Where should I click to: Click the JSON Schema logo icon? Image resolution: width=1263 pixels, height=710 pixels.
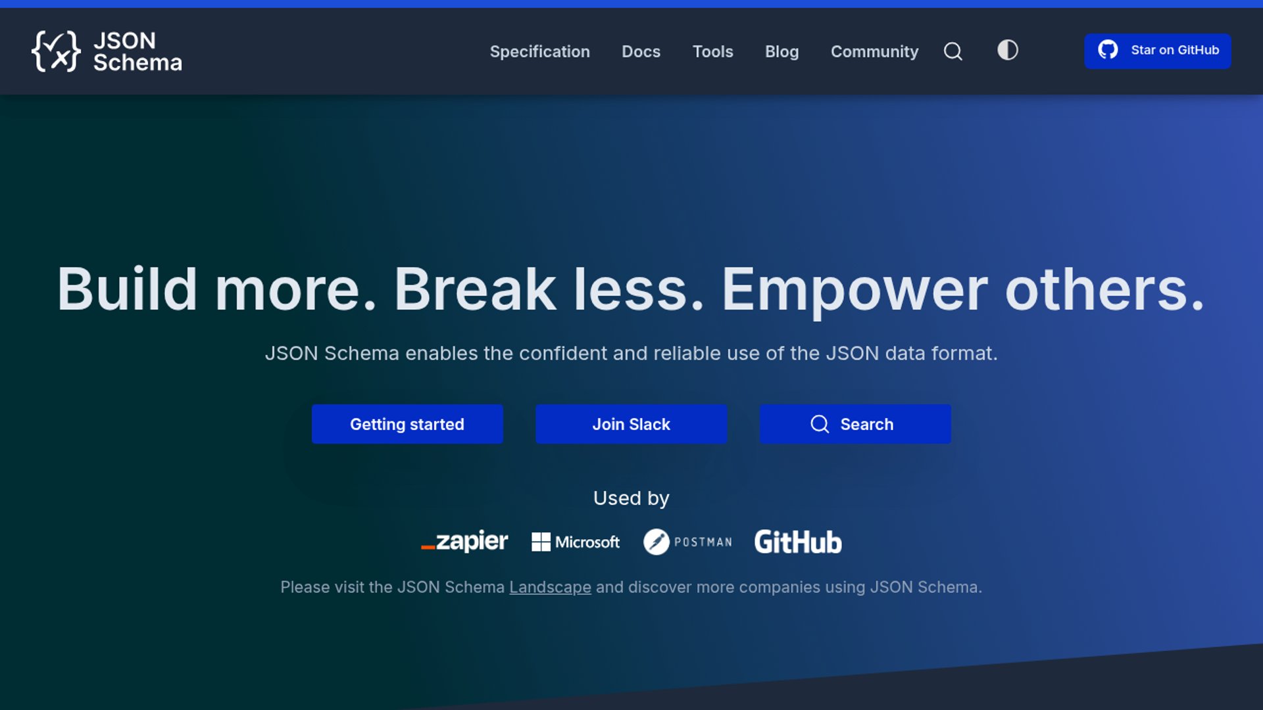56,51
